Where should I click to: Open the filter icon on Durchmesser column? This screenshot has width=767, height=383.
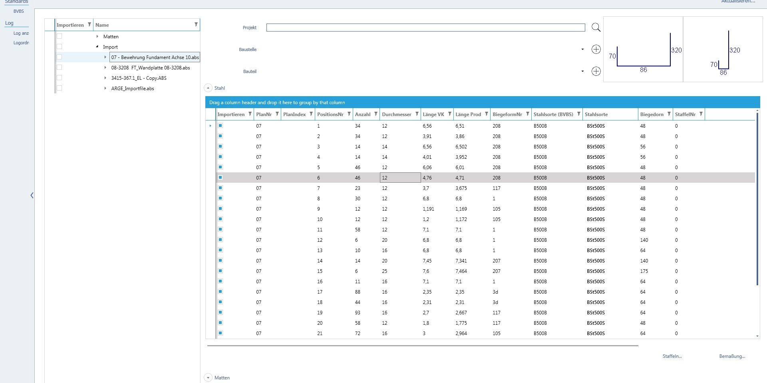click(x=417, y=114)
